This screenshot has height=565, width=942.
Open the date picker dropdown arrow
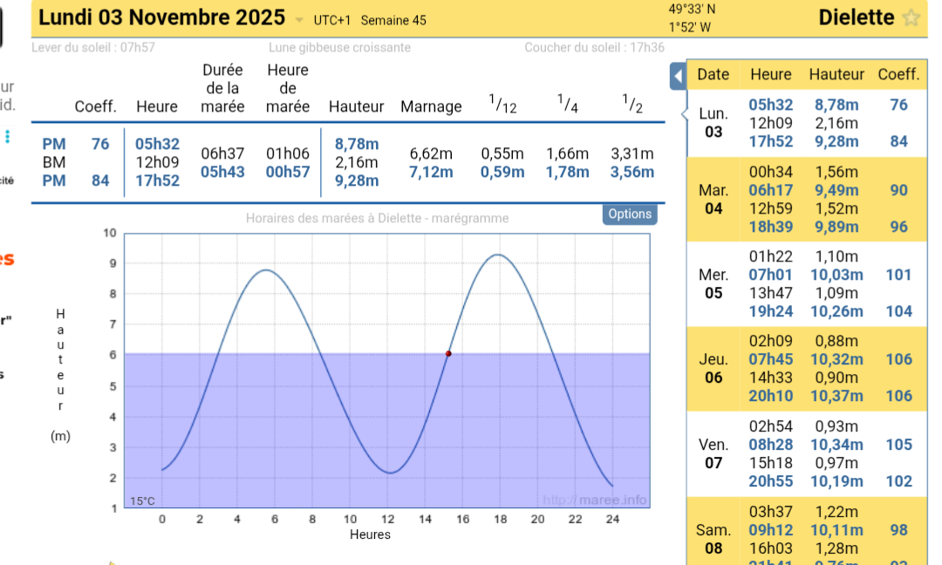coord(299,20)
